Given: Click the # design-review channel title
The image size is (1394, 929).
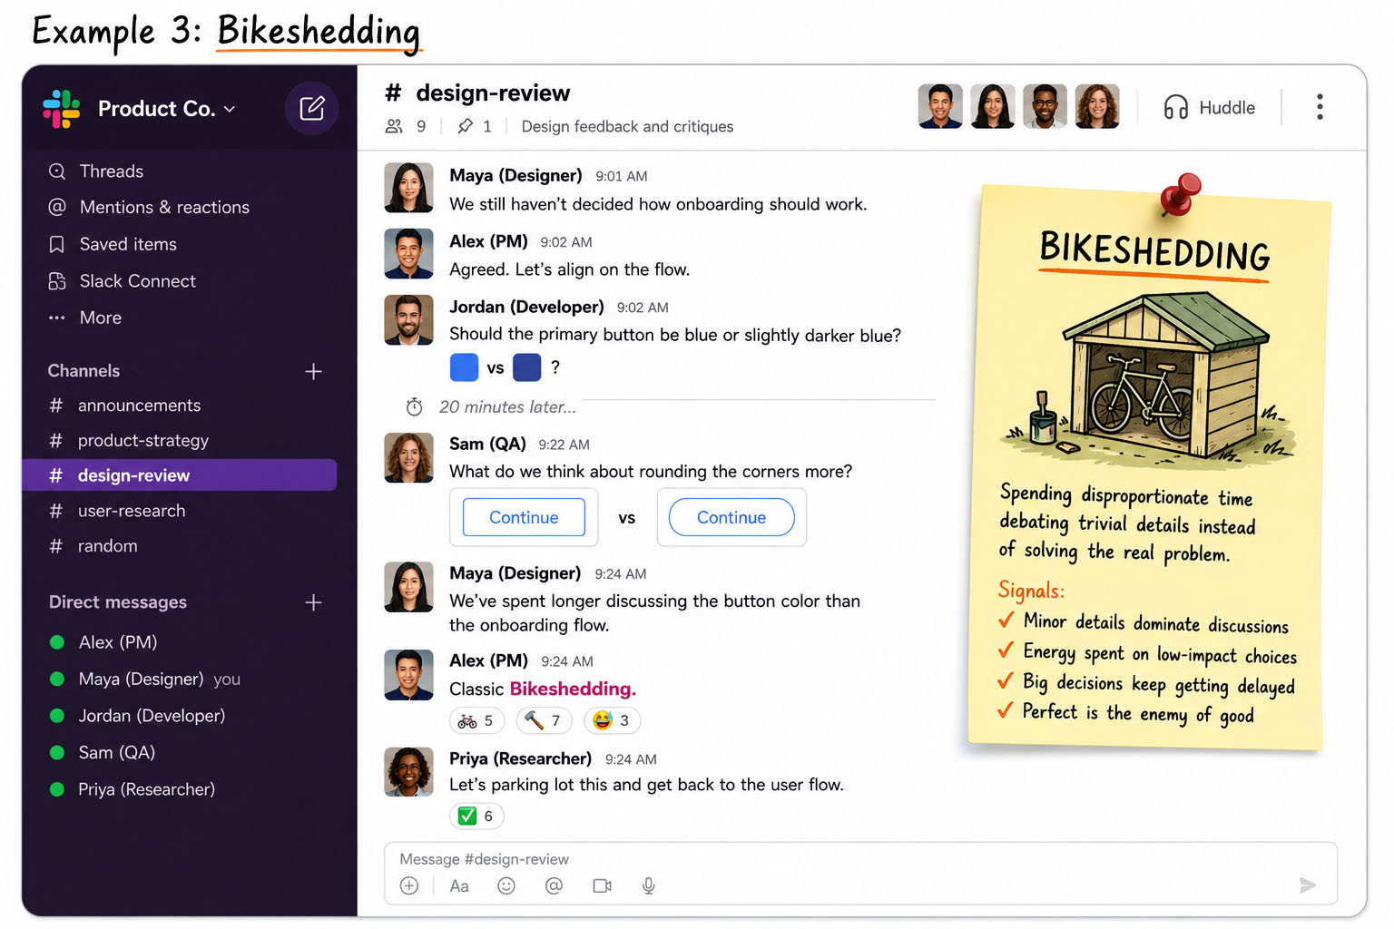Looking at the screenshot, I should tap(477, 93).
